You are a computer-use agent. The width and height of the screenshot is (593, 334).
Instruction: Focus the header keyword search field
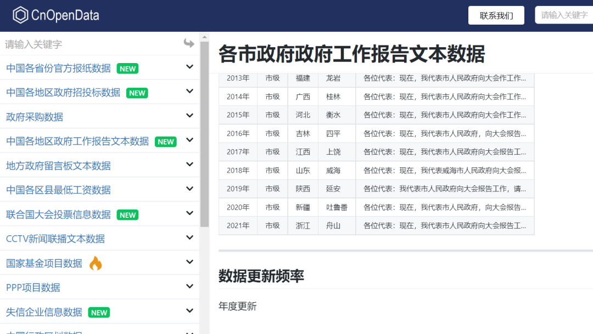coord(564,15)
